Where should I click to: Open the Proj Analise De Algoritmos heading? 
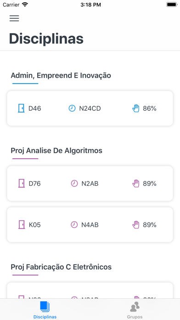coord(56,151)
